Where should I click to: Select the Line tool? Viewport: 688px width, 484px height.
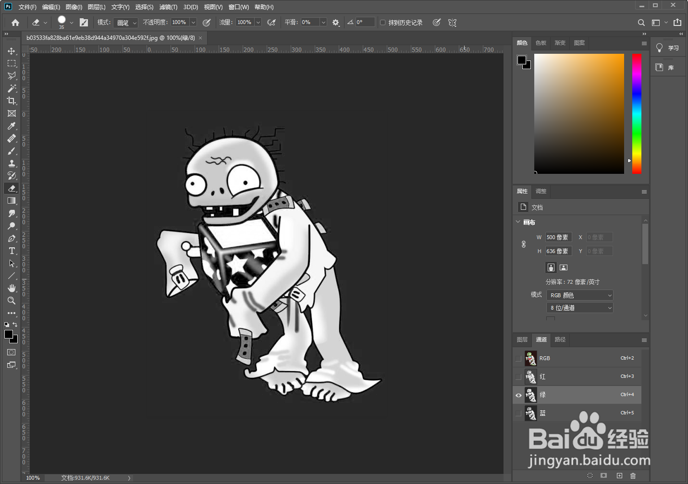(x=12, y=276)
